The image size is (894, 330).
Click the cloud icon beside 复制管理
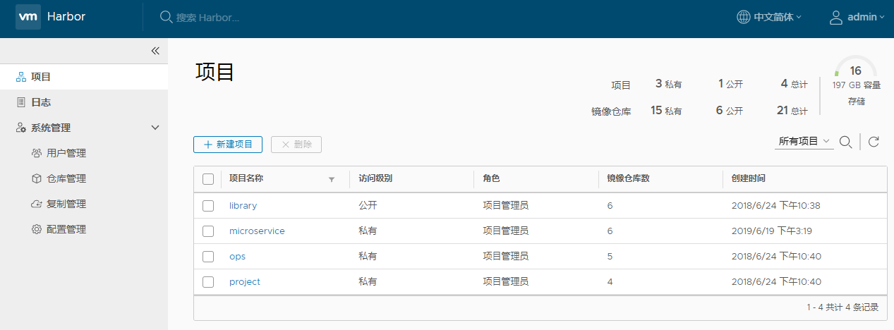pos(37,204)
